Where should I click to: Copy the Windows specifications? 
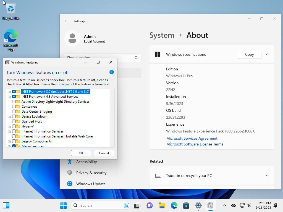pyautogui.click(x=249, y=54)
